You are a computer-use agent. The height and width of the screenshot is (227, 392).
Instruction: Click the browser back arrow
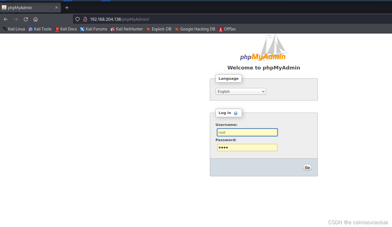pyautogui.click(x=6, y=19)
